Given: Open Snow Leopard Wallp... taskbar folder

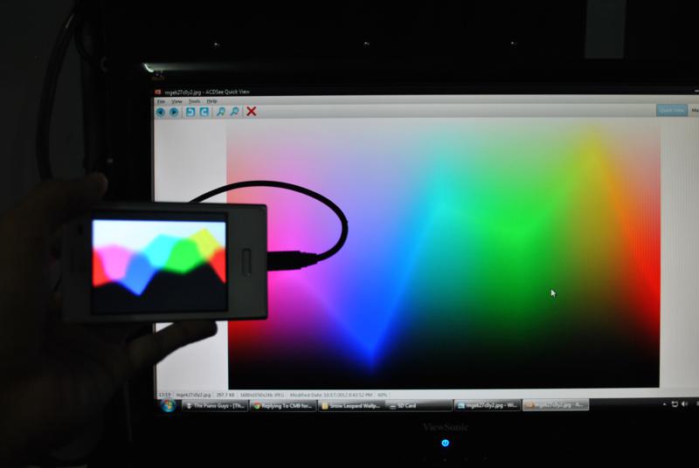Looking at the screenshot, I should click(351, 406).
